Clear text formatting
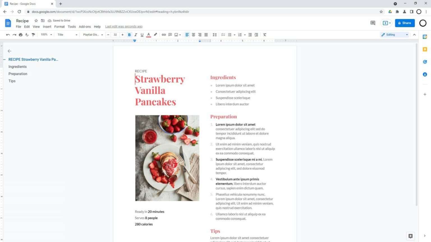Screen dimensions: 431x242 point(264,34)
